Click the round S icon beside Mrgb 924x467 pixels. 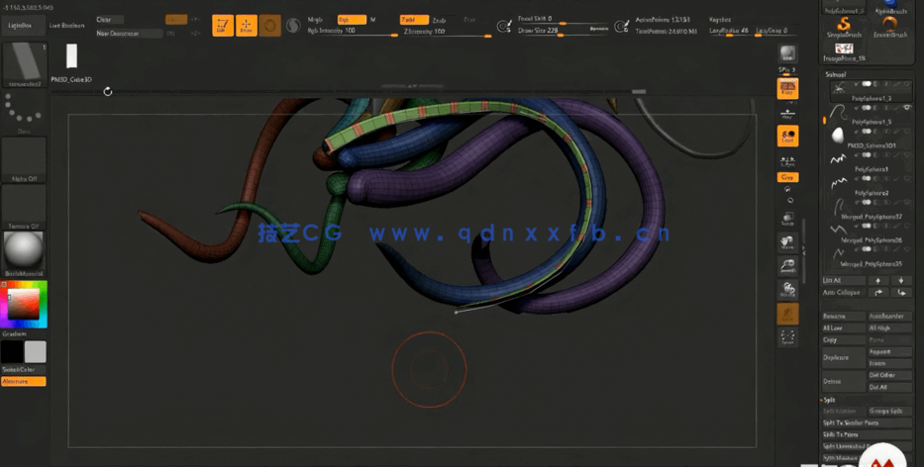coord(293,26)
